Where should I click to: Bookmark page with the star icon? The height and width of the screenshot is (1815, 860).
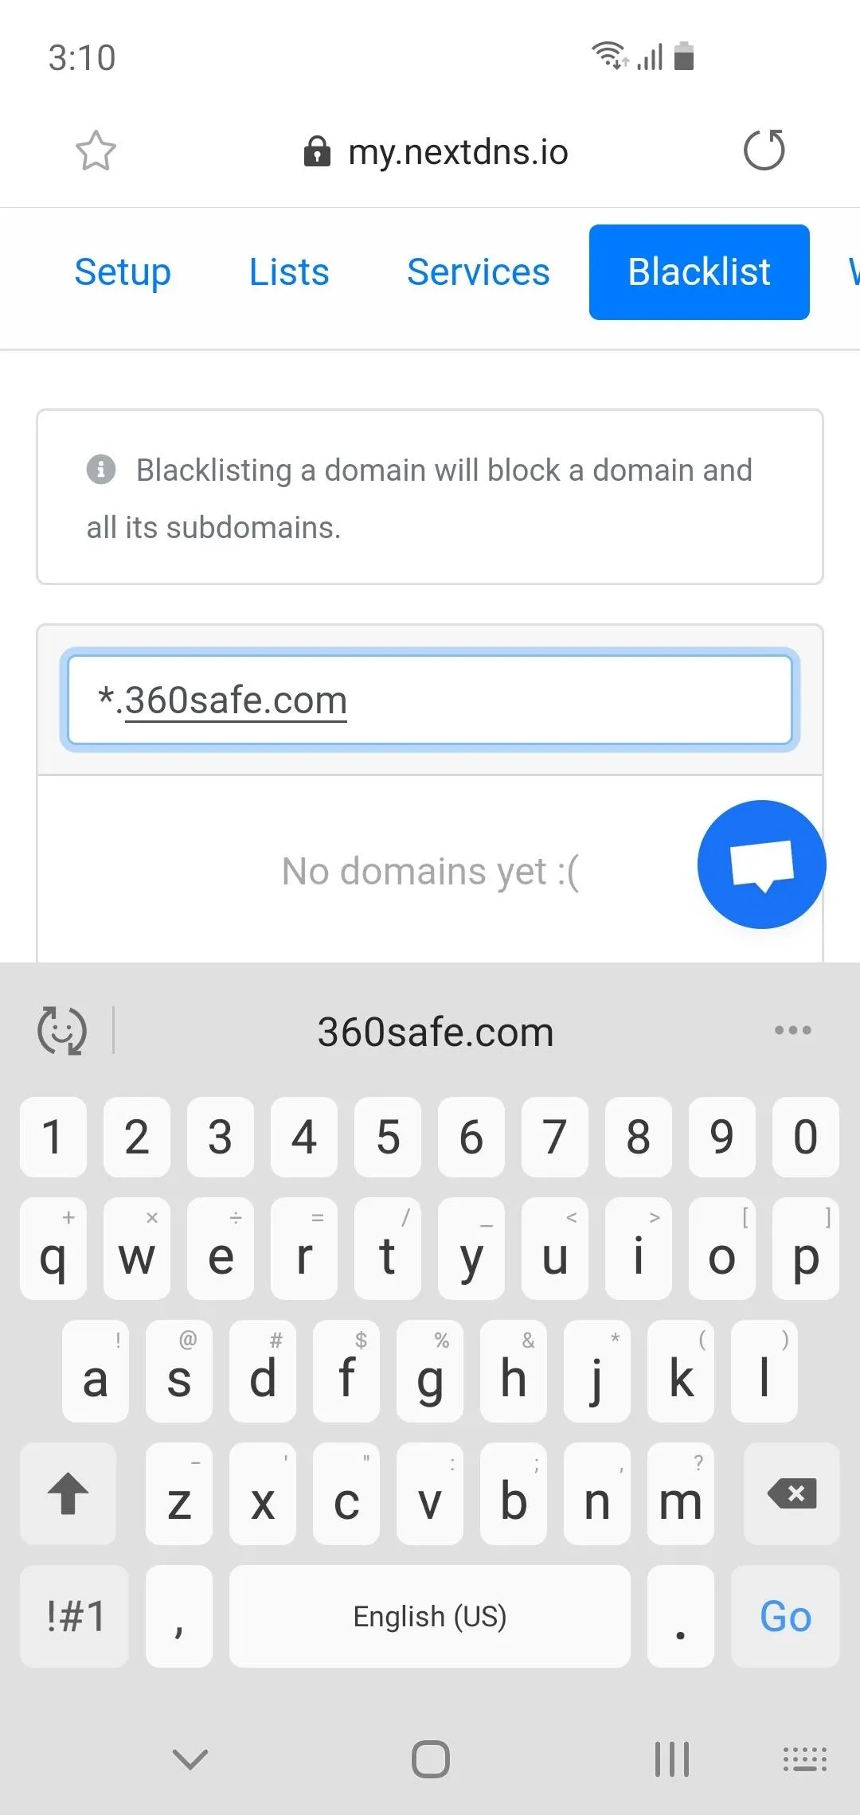tap(96, 150)
